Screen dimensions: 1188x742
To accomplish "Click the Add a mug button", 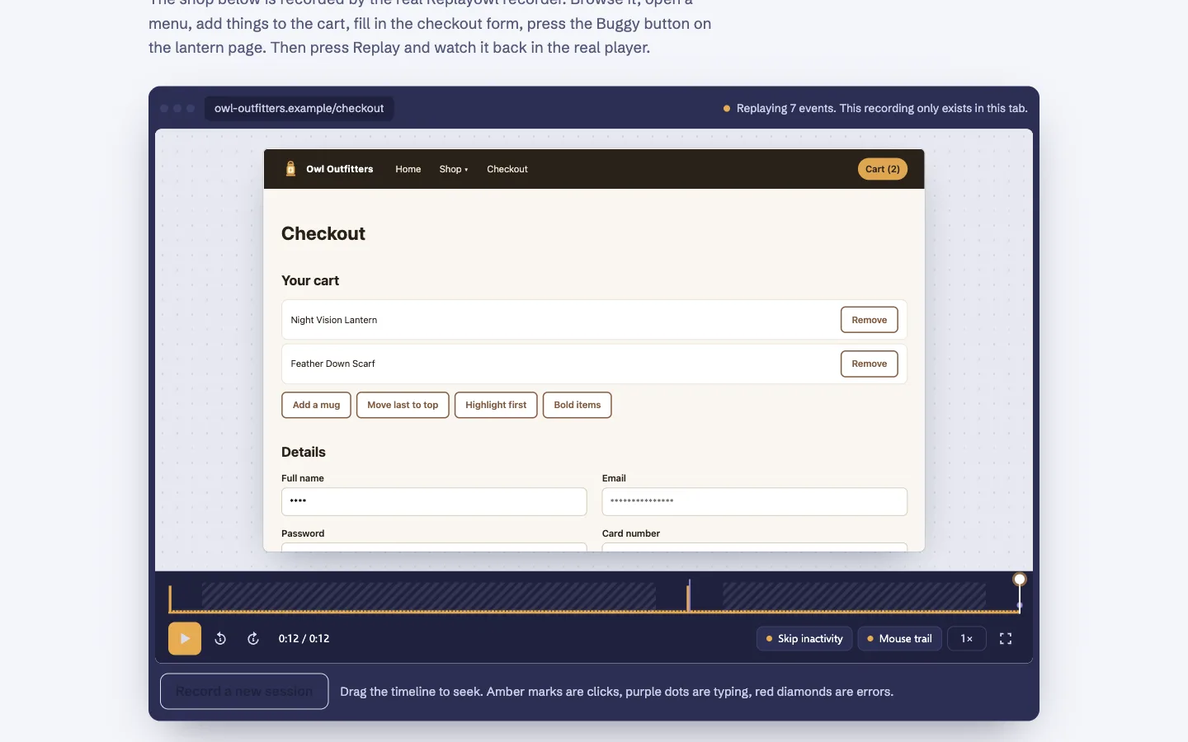I will pos(316,405).
